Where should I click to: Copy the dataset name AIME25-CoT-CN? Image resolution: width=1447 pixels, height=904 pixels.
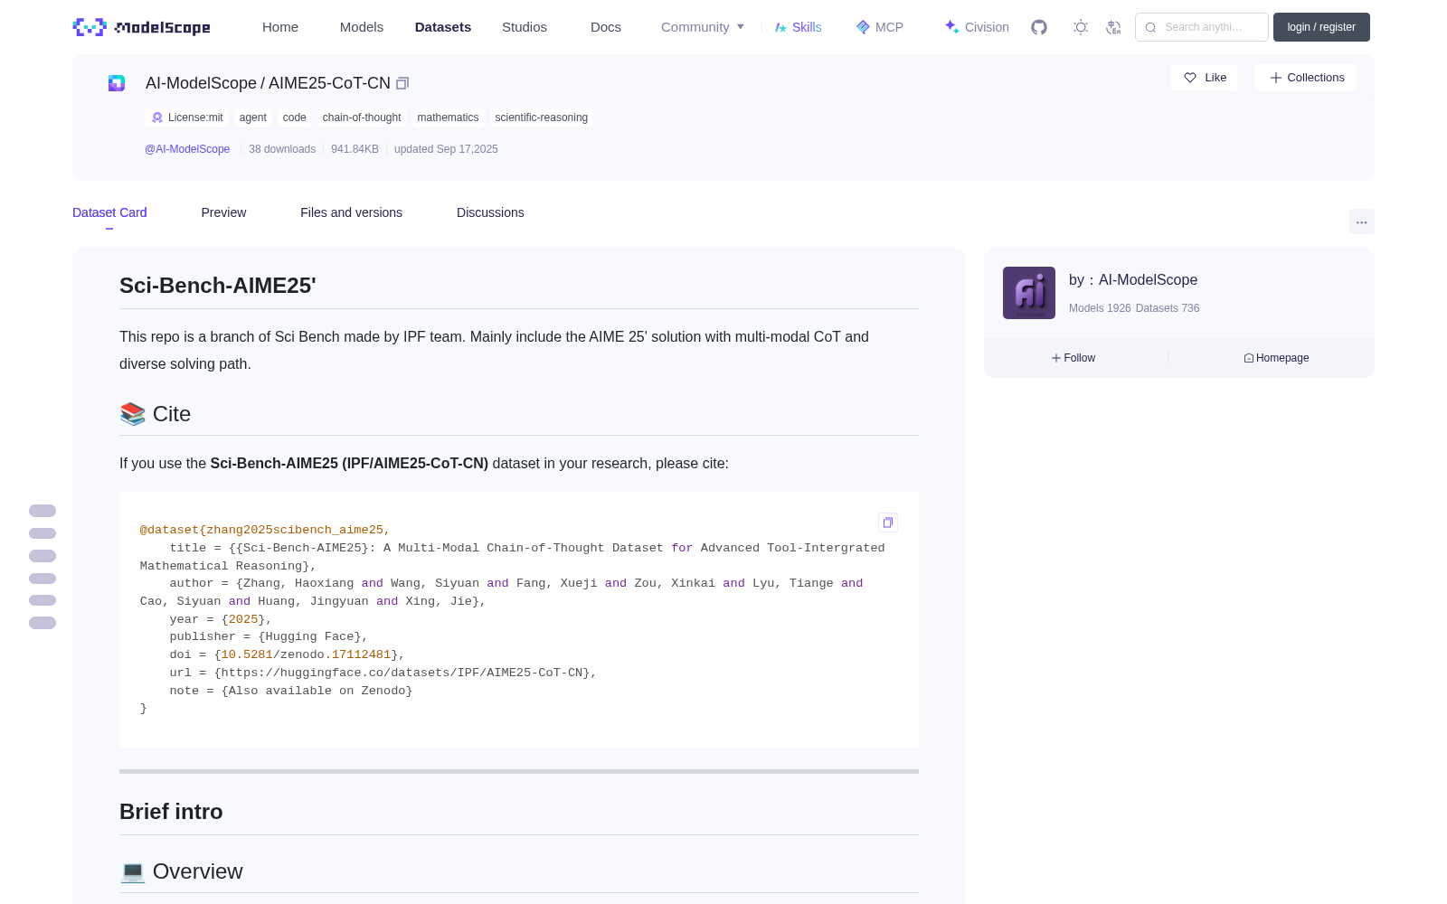tap(402, 83)
